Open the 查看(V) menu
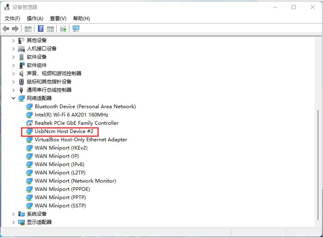Viewport: 323px width, 238px height. (58, 19)
